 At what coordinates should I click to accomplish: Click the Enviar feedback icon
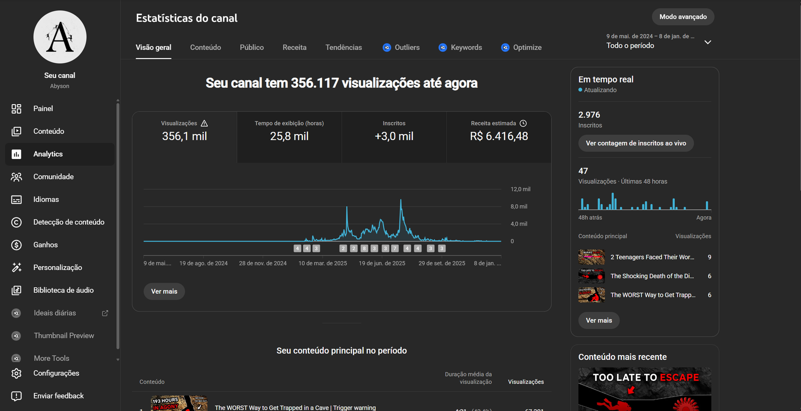[17, 396]
